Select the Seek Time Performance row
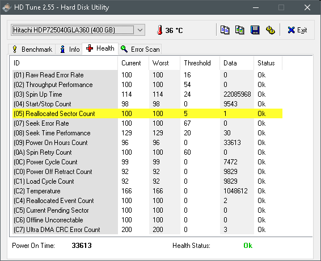Screen dimensions: 321x261 [147, 132]
